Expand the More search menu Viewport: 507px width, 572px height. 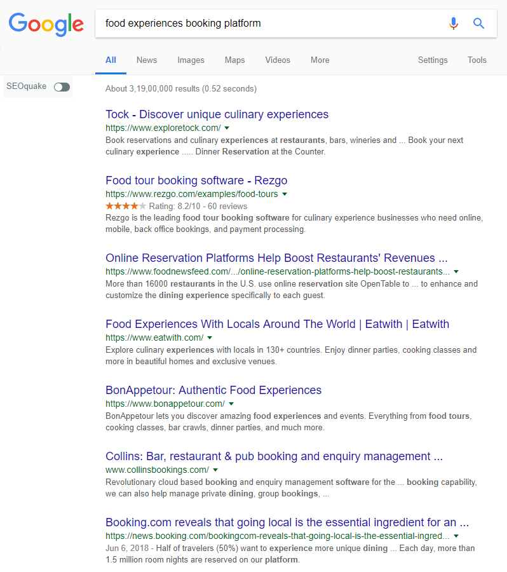pos(320,60)
